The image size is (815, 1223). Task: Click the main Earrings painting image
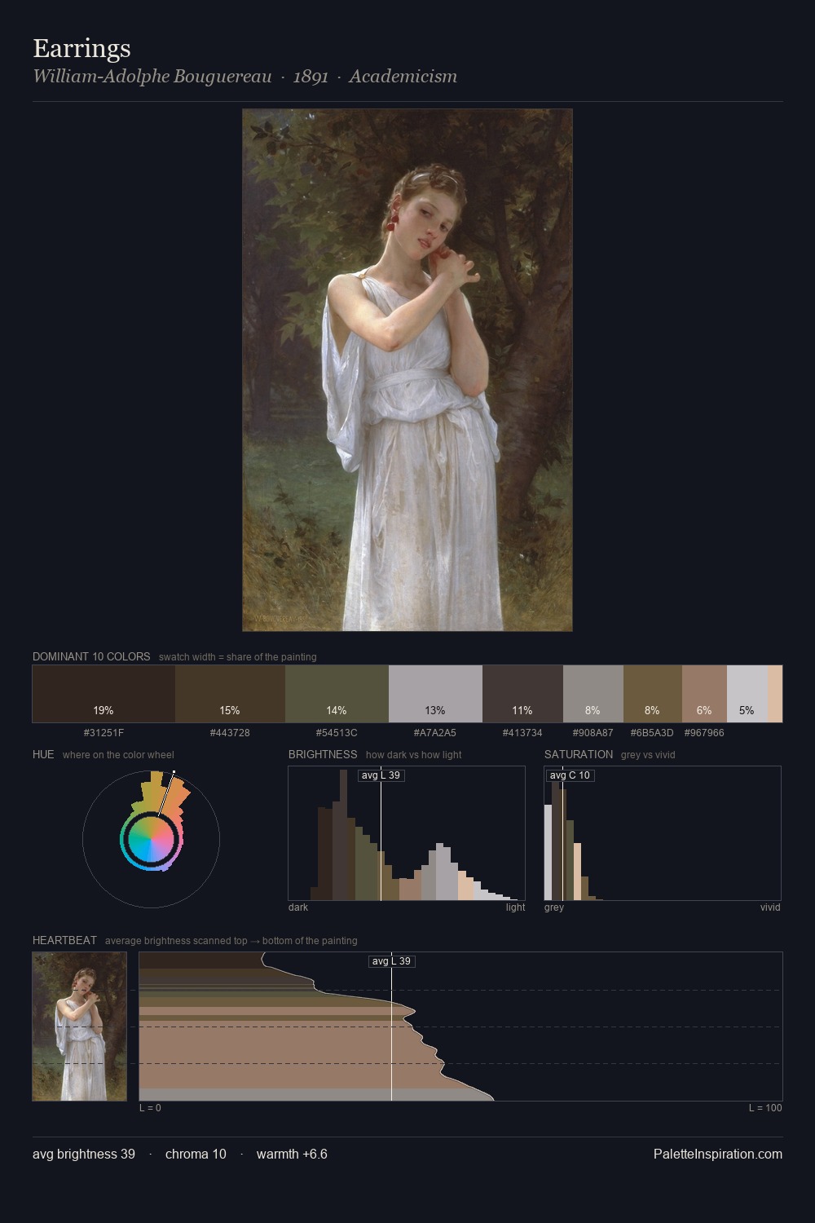point(407,370)
